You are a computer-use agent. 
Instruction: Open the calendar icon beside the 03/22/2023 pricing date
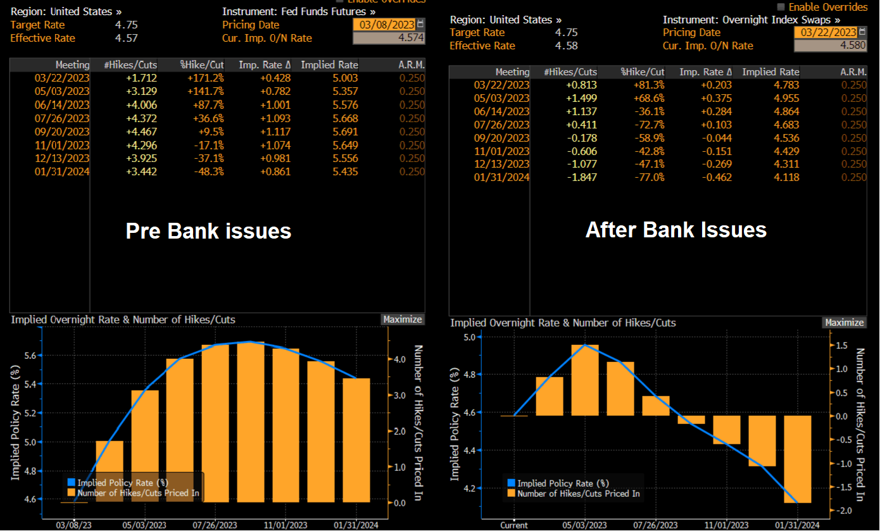tap(862, 32)
